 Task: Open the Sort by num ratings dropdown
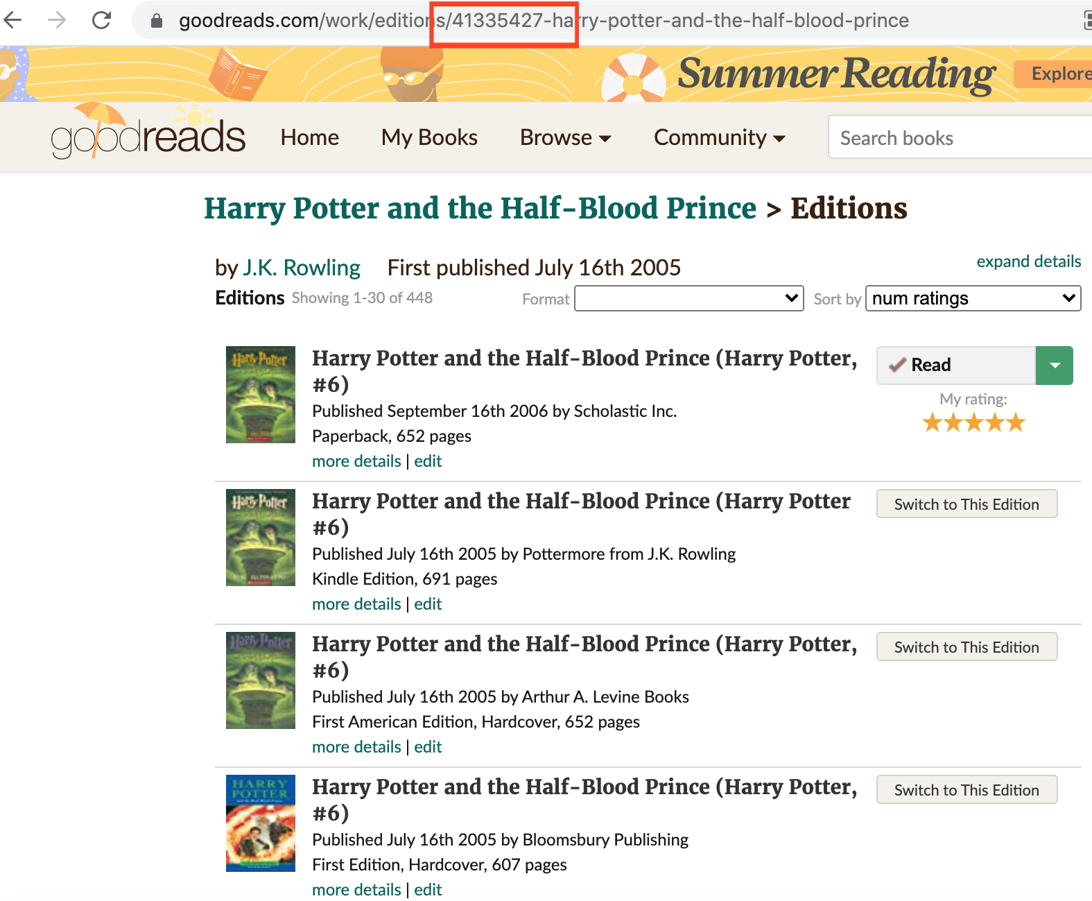tap(973, 298)
